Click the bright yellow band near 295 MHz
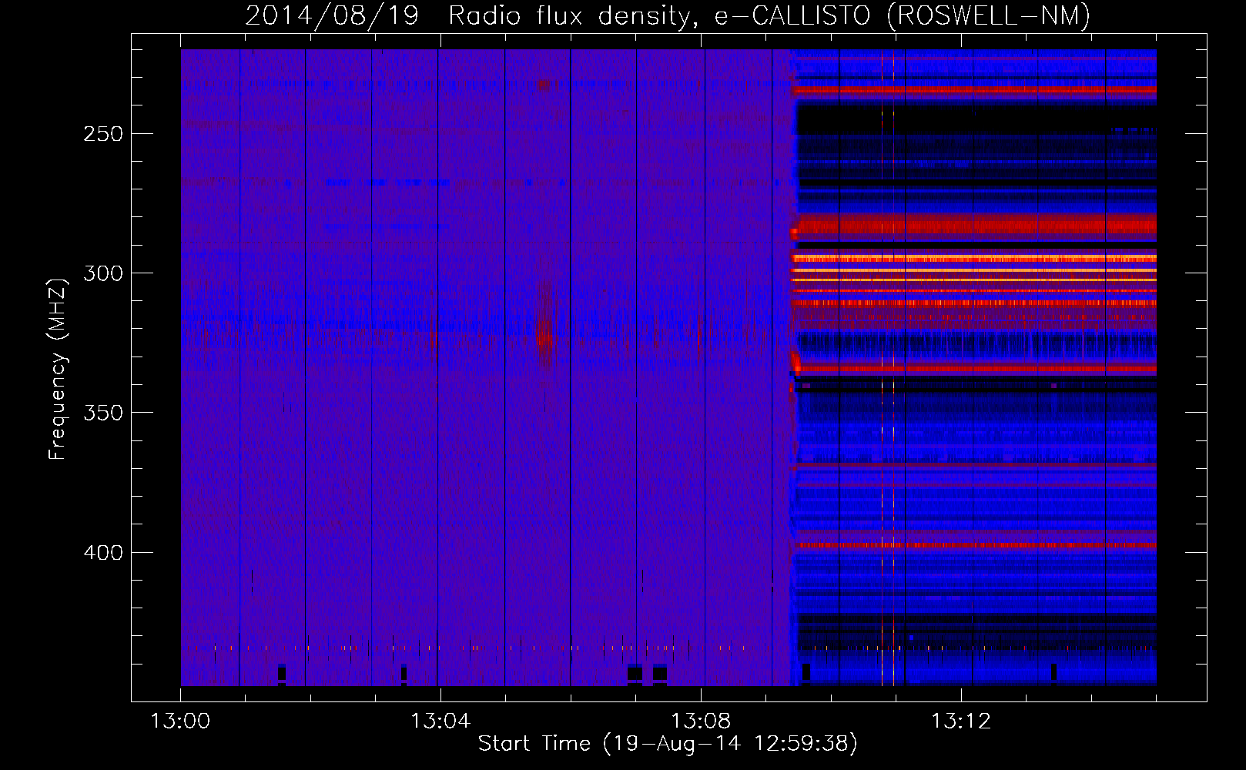This screenshot has width=1246, height=770. point(974,258)
